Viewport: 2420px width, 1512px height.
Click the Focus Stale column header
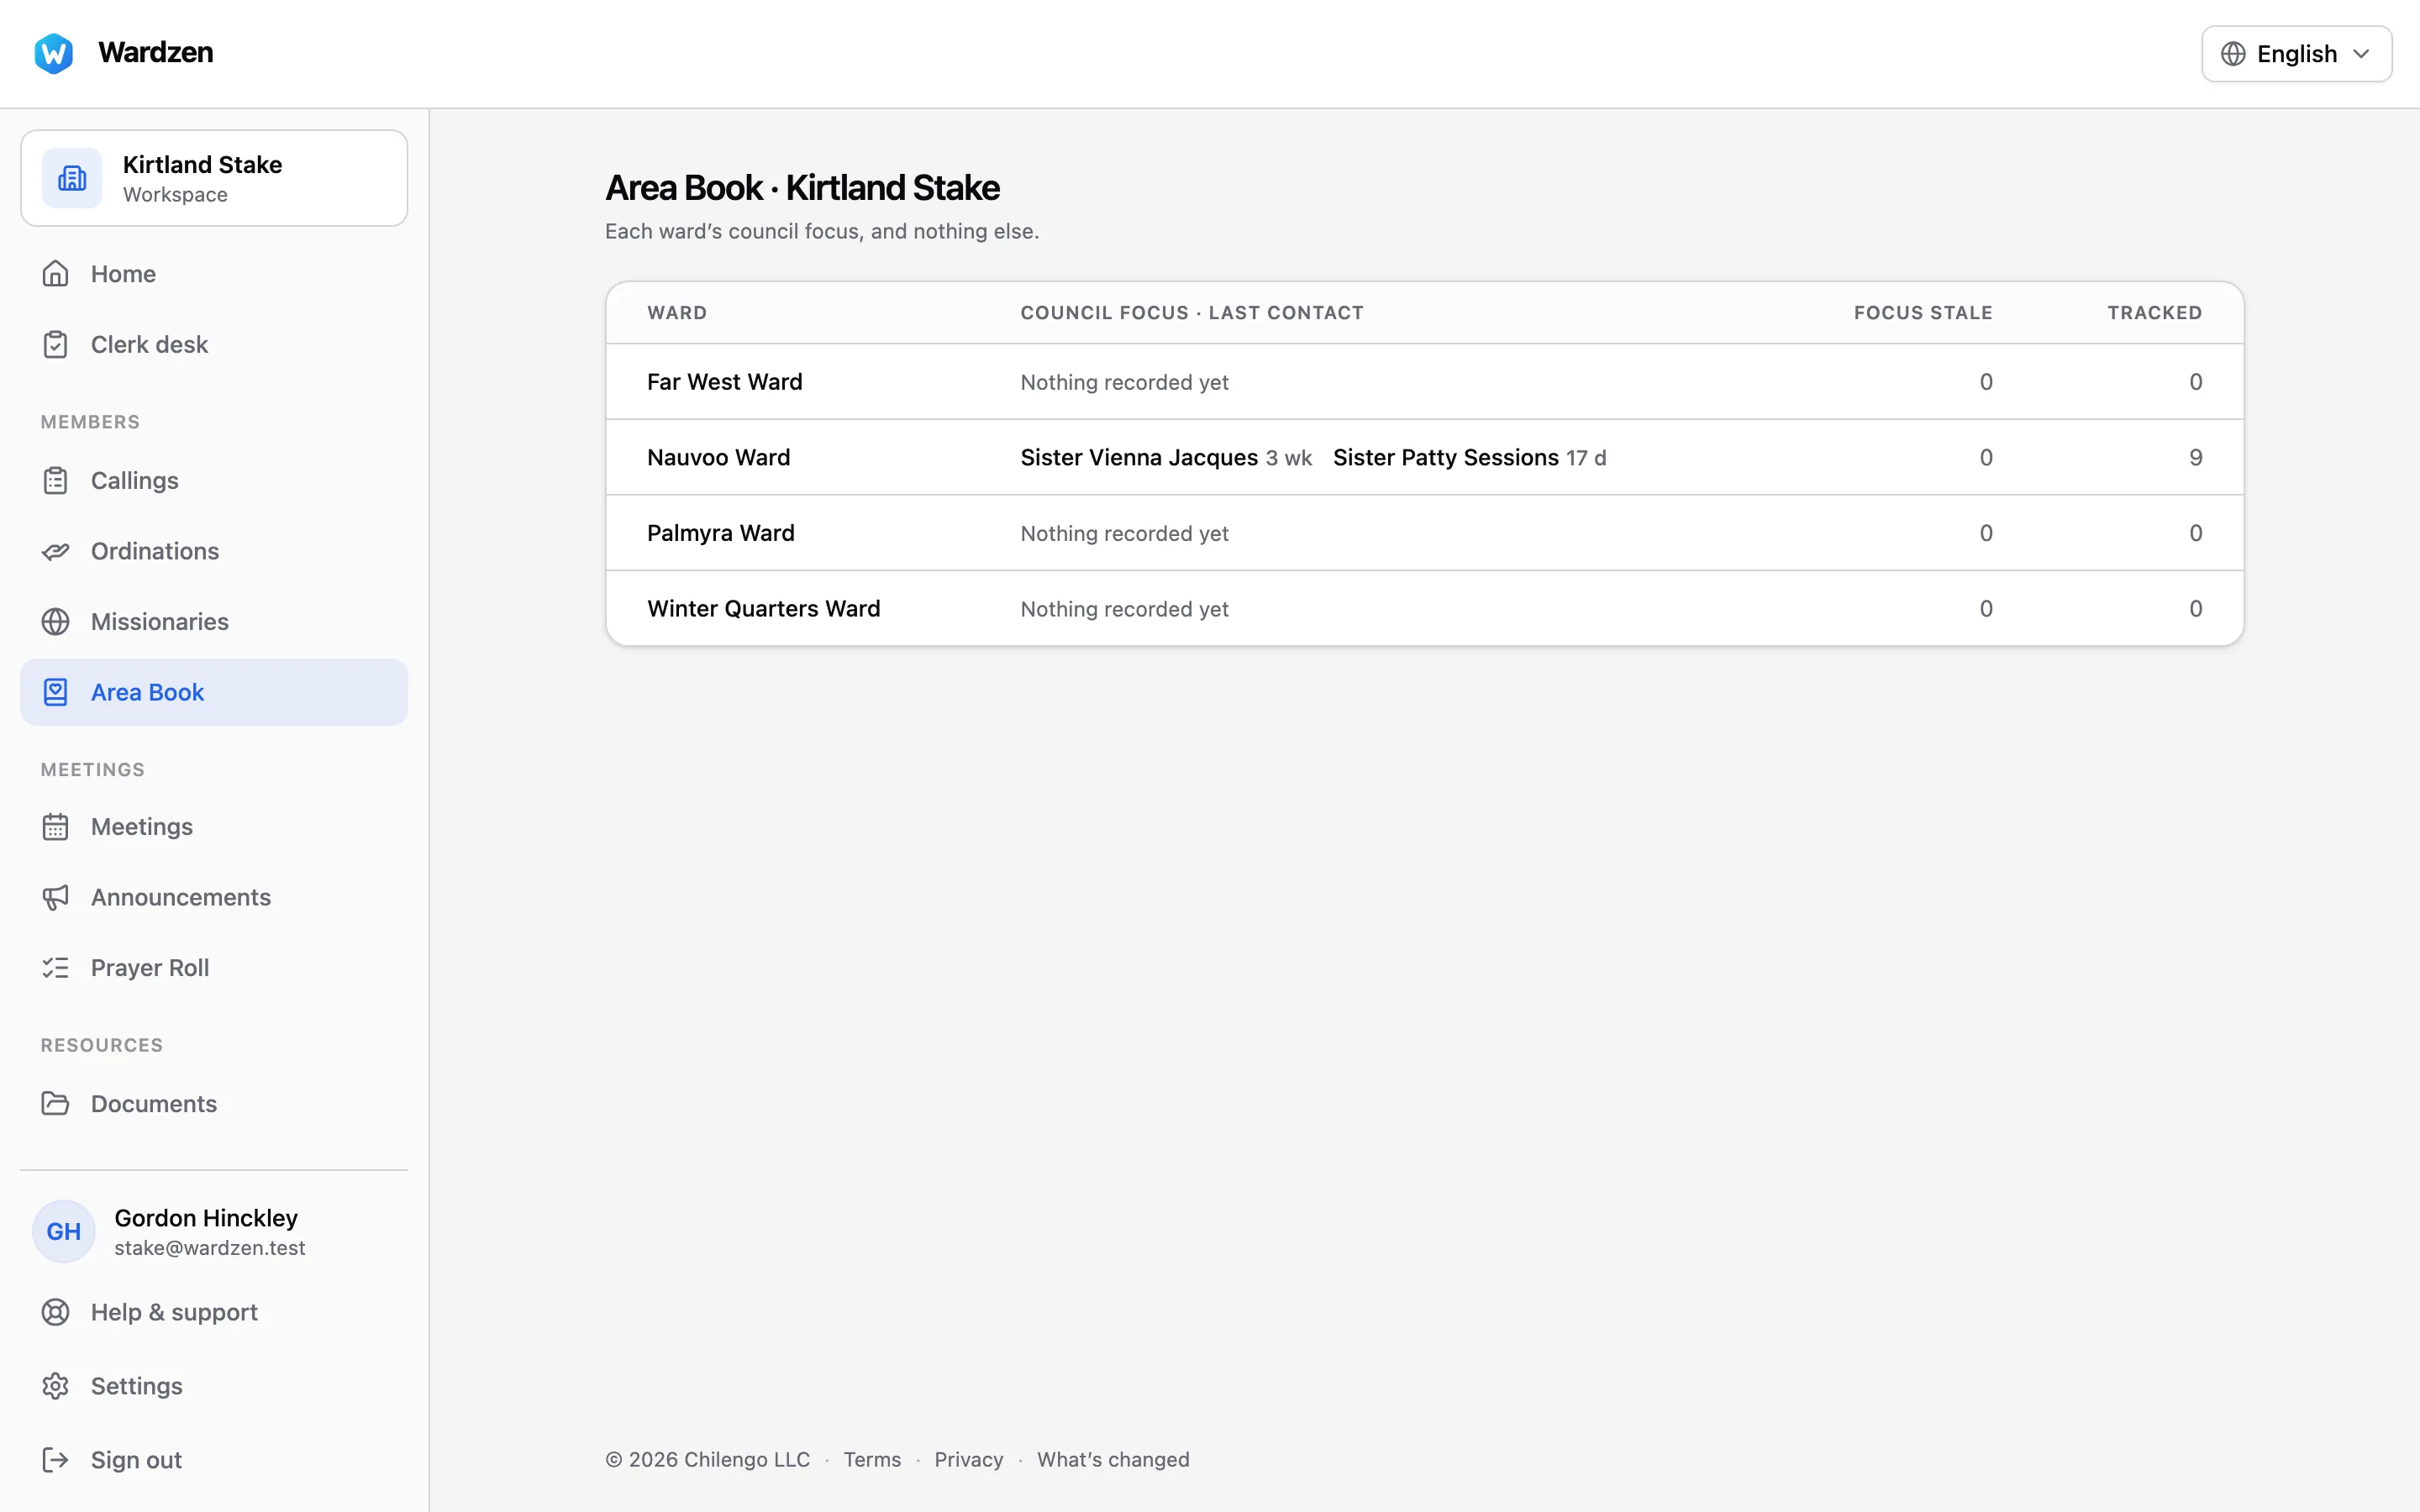(x=1922, y=313)
